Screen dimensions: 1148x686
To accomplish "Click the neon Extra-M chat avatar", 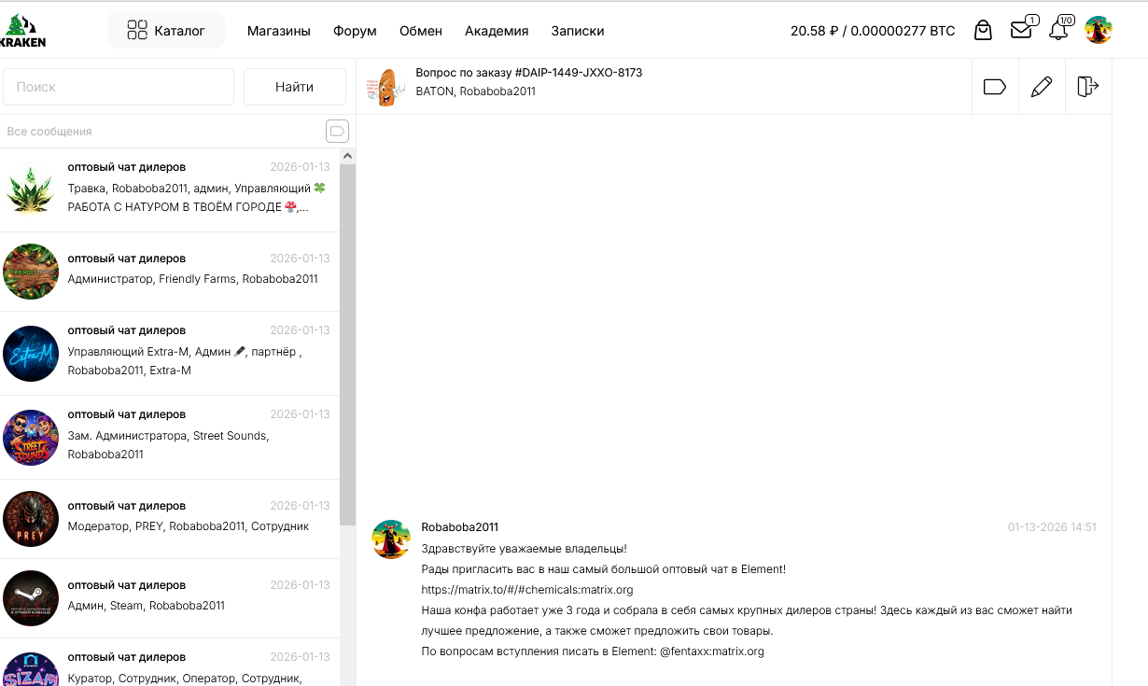I will click(x=31, y=354).
